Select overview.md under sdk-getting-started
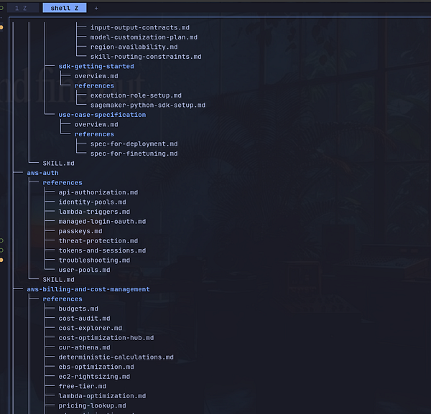Image resolution: width=431 pixels, height=414 pixels. 96,76
